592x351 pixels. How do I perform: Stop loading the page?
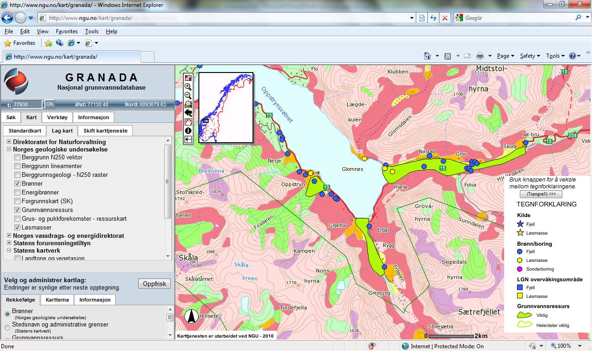445,18
